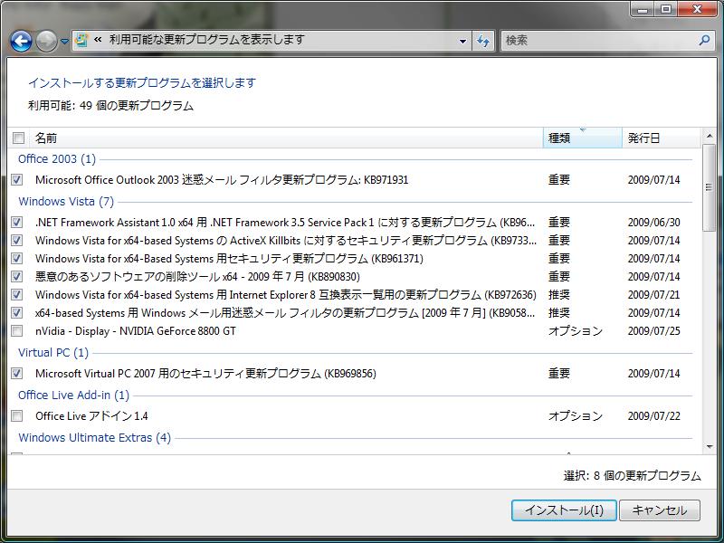Image resolution: width=724 pixels, height=543 pixels.
Task: Click the 2009/07/25 date cell
Action: point(653,331)
